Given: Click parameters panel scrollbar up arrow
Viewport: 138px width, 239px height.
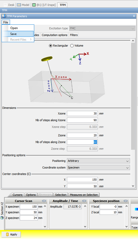Looking at the screenshot, I should 133,41.
